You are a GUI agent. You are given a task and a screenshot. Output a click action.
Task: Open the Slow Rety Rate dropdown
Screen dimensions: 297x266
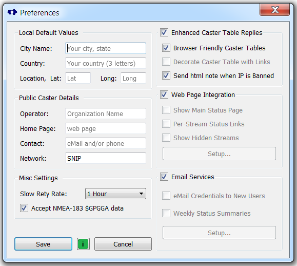click(x=115, y=194)
